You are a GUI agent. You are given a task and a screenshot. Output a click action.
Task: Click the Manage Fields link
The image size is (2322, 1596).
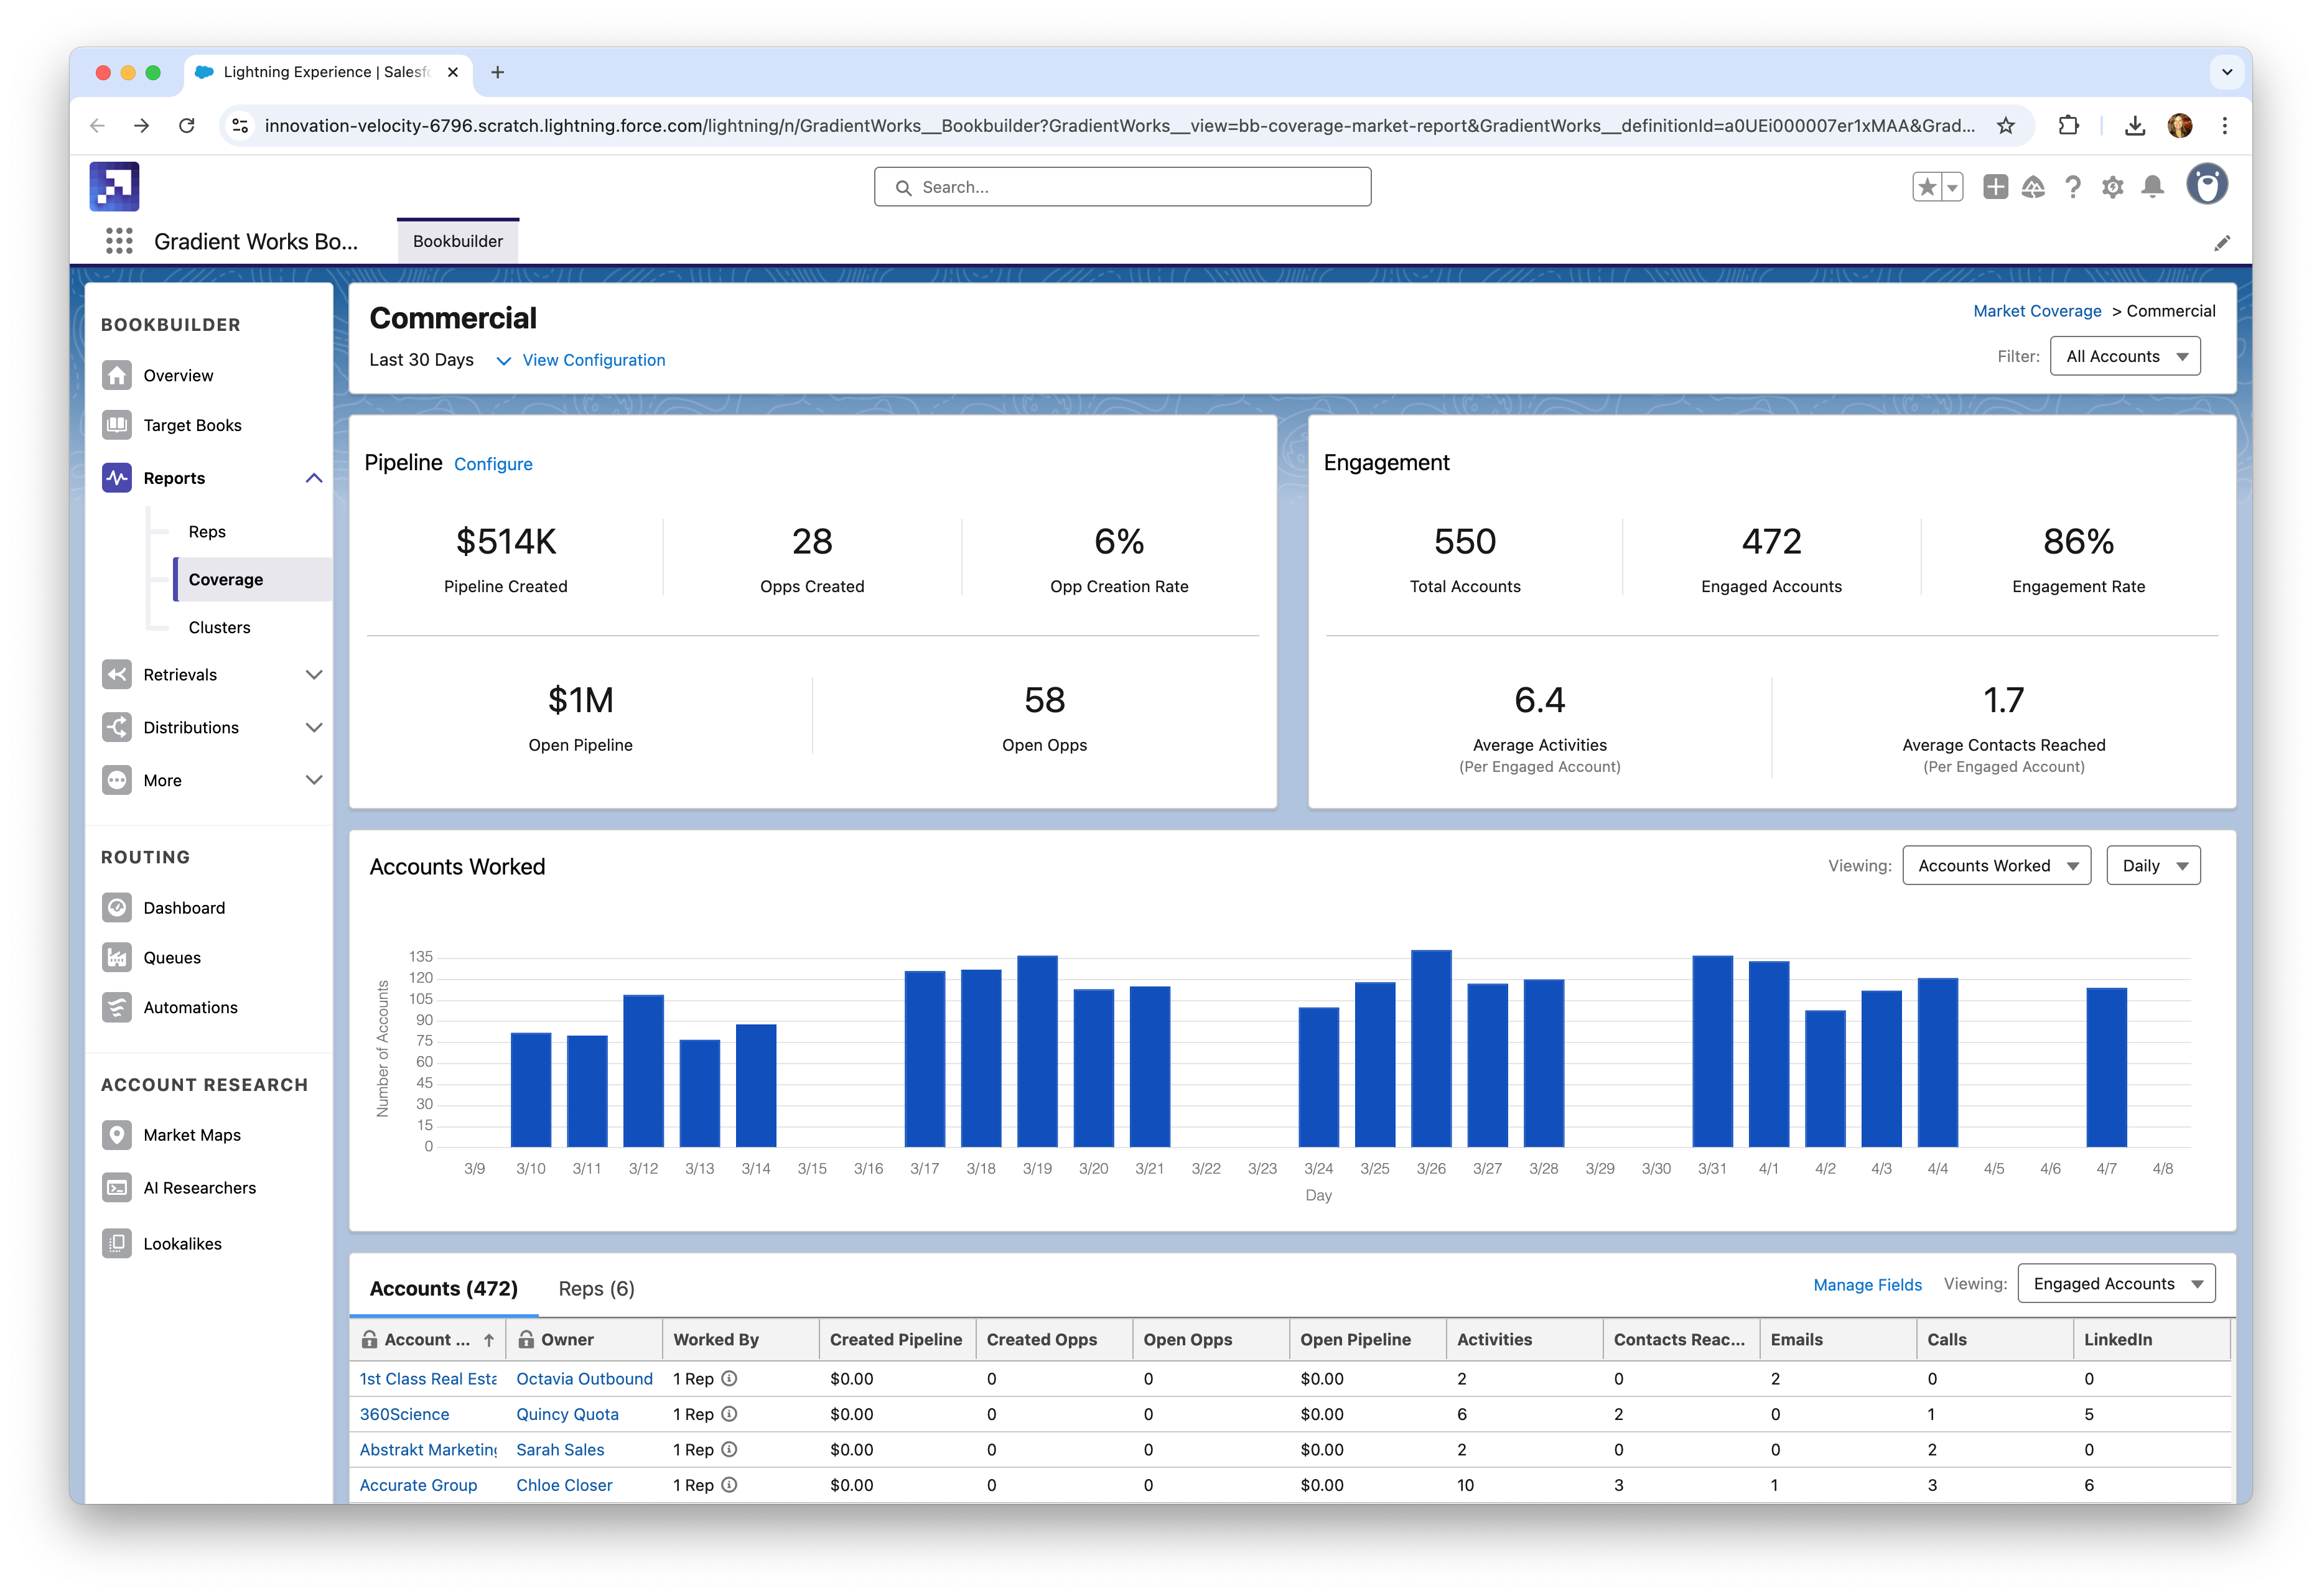click(x=1867, y=1285)
